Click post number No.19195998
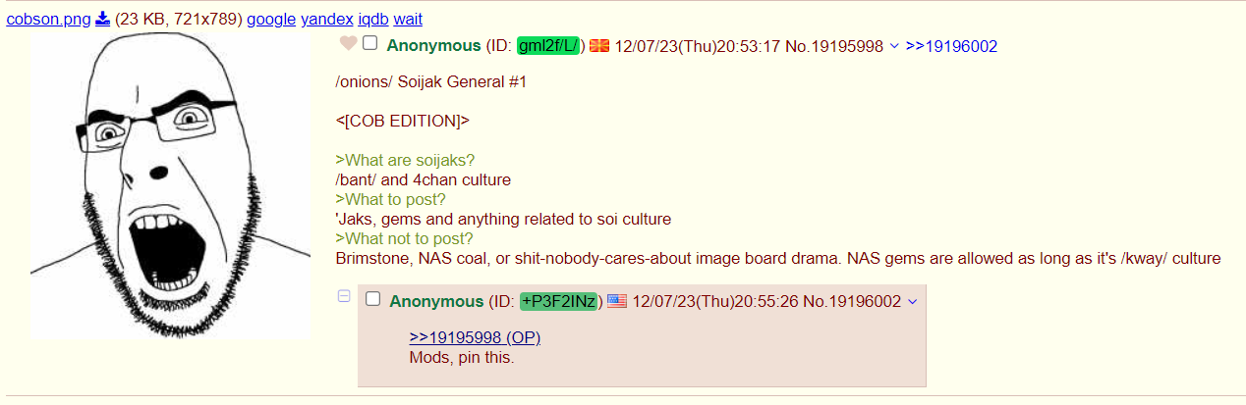1246x405 pixels. click(834, 46)
